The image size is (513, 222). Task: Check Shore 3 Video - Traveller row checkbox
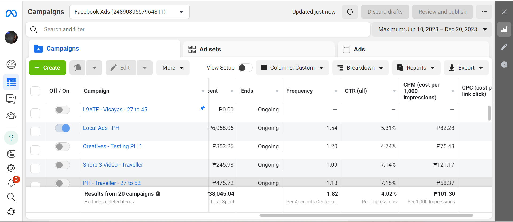tap(35, 168)
